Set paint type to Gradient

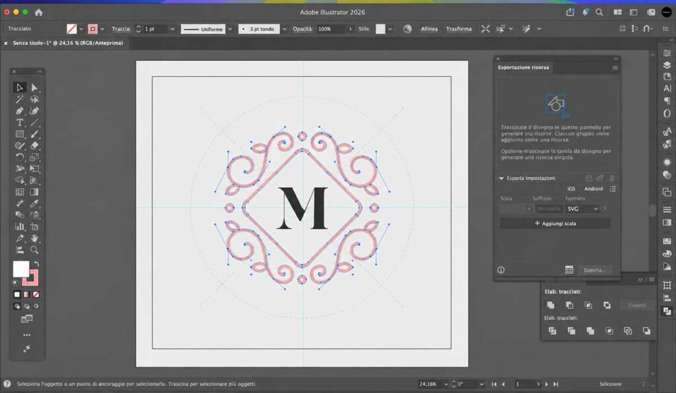click(26, 295)
